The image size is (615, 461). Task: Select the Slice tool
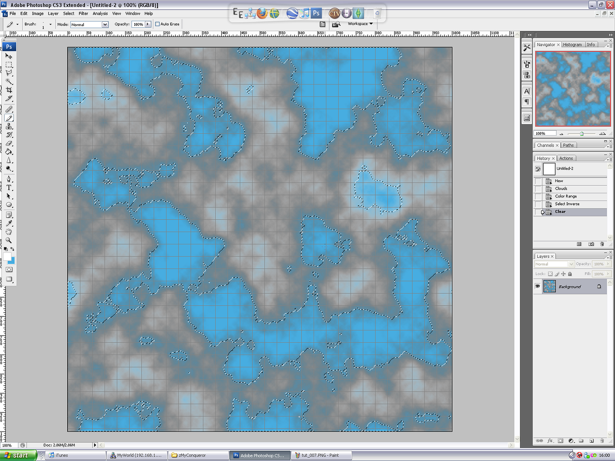(9, 99)
